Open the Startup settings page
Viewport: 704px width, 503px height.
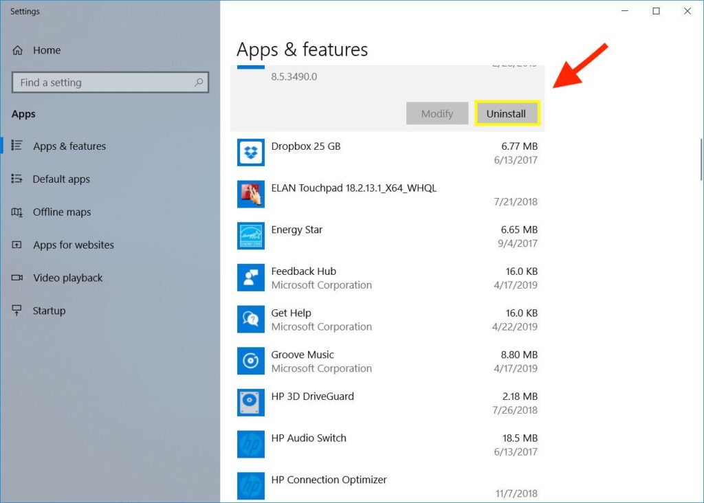point(49,311)
